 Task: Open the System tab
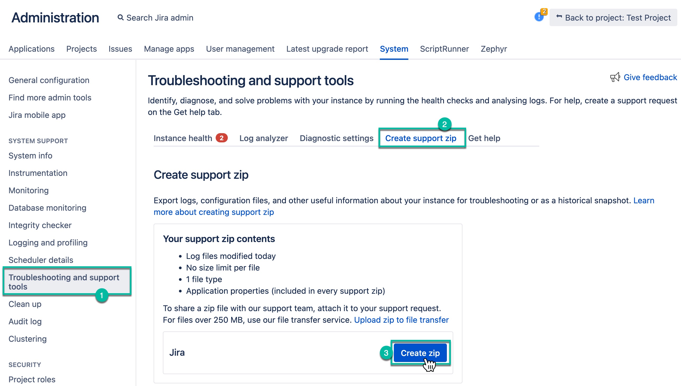[x=394, y=49]
